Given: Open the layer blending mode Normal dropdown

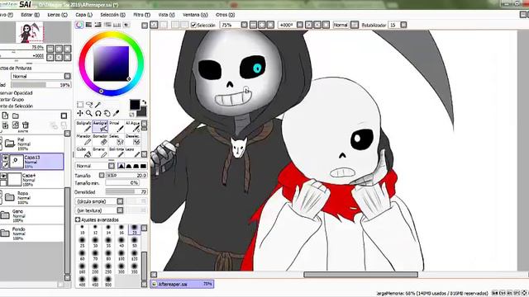Looking at the screenshot, I should pyautogui.click(x=41, y=77).
